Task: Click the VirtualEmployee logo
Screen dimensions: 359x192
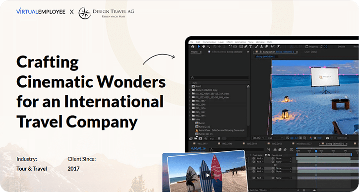Action: [x=41, y=11]
